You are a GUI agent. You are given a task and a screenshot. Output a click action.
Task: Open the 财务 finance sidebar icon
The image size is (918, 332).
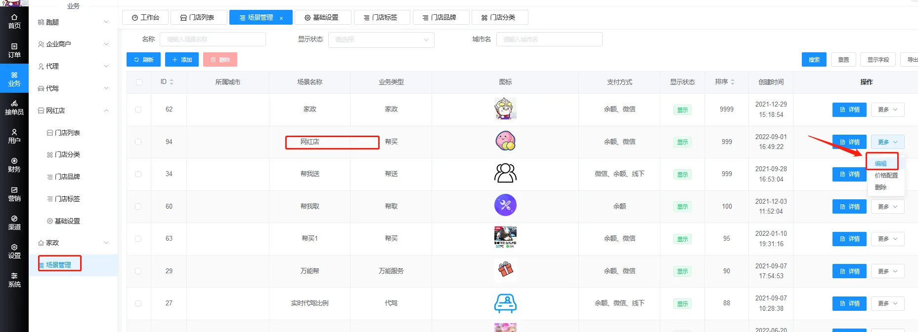(14, 165)
